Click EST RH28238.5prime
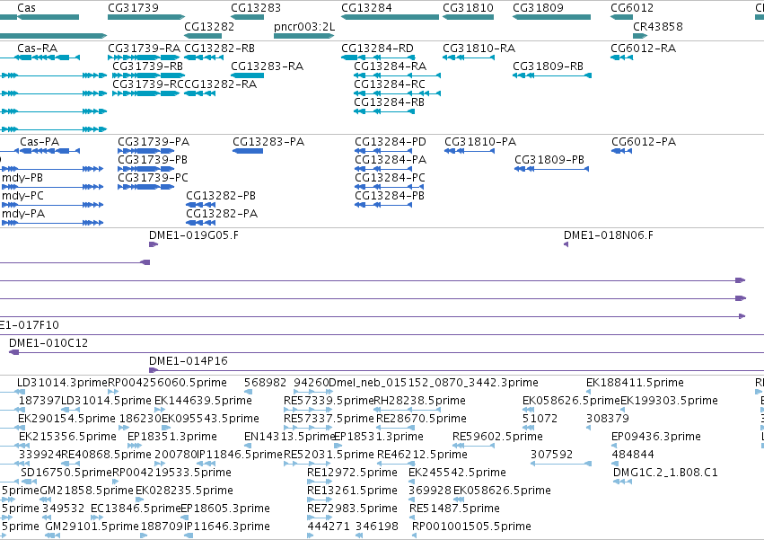The image size is (764, 540). [x=419, y=401]
